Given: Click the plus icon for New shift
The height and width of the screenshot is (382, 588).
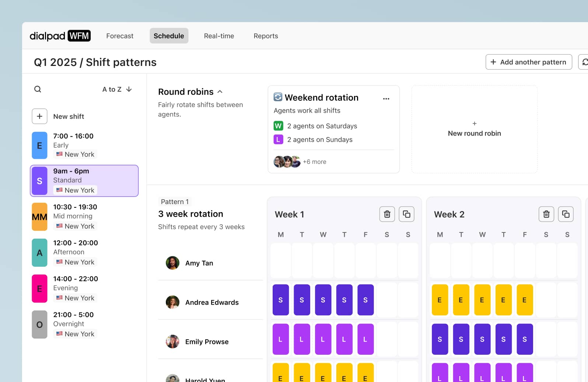Looking at the screenshot, I should point(39,116).
